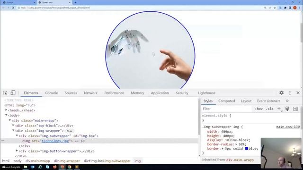The height and width of the screenshot is (170, 303).
Task: Show more Styles pane tabs chevron
Action: [x=287, y=101]
